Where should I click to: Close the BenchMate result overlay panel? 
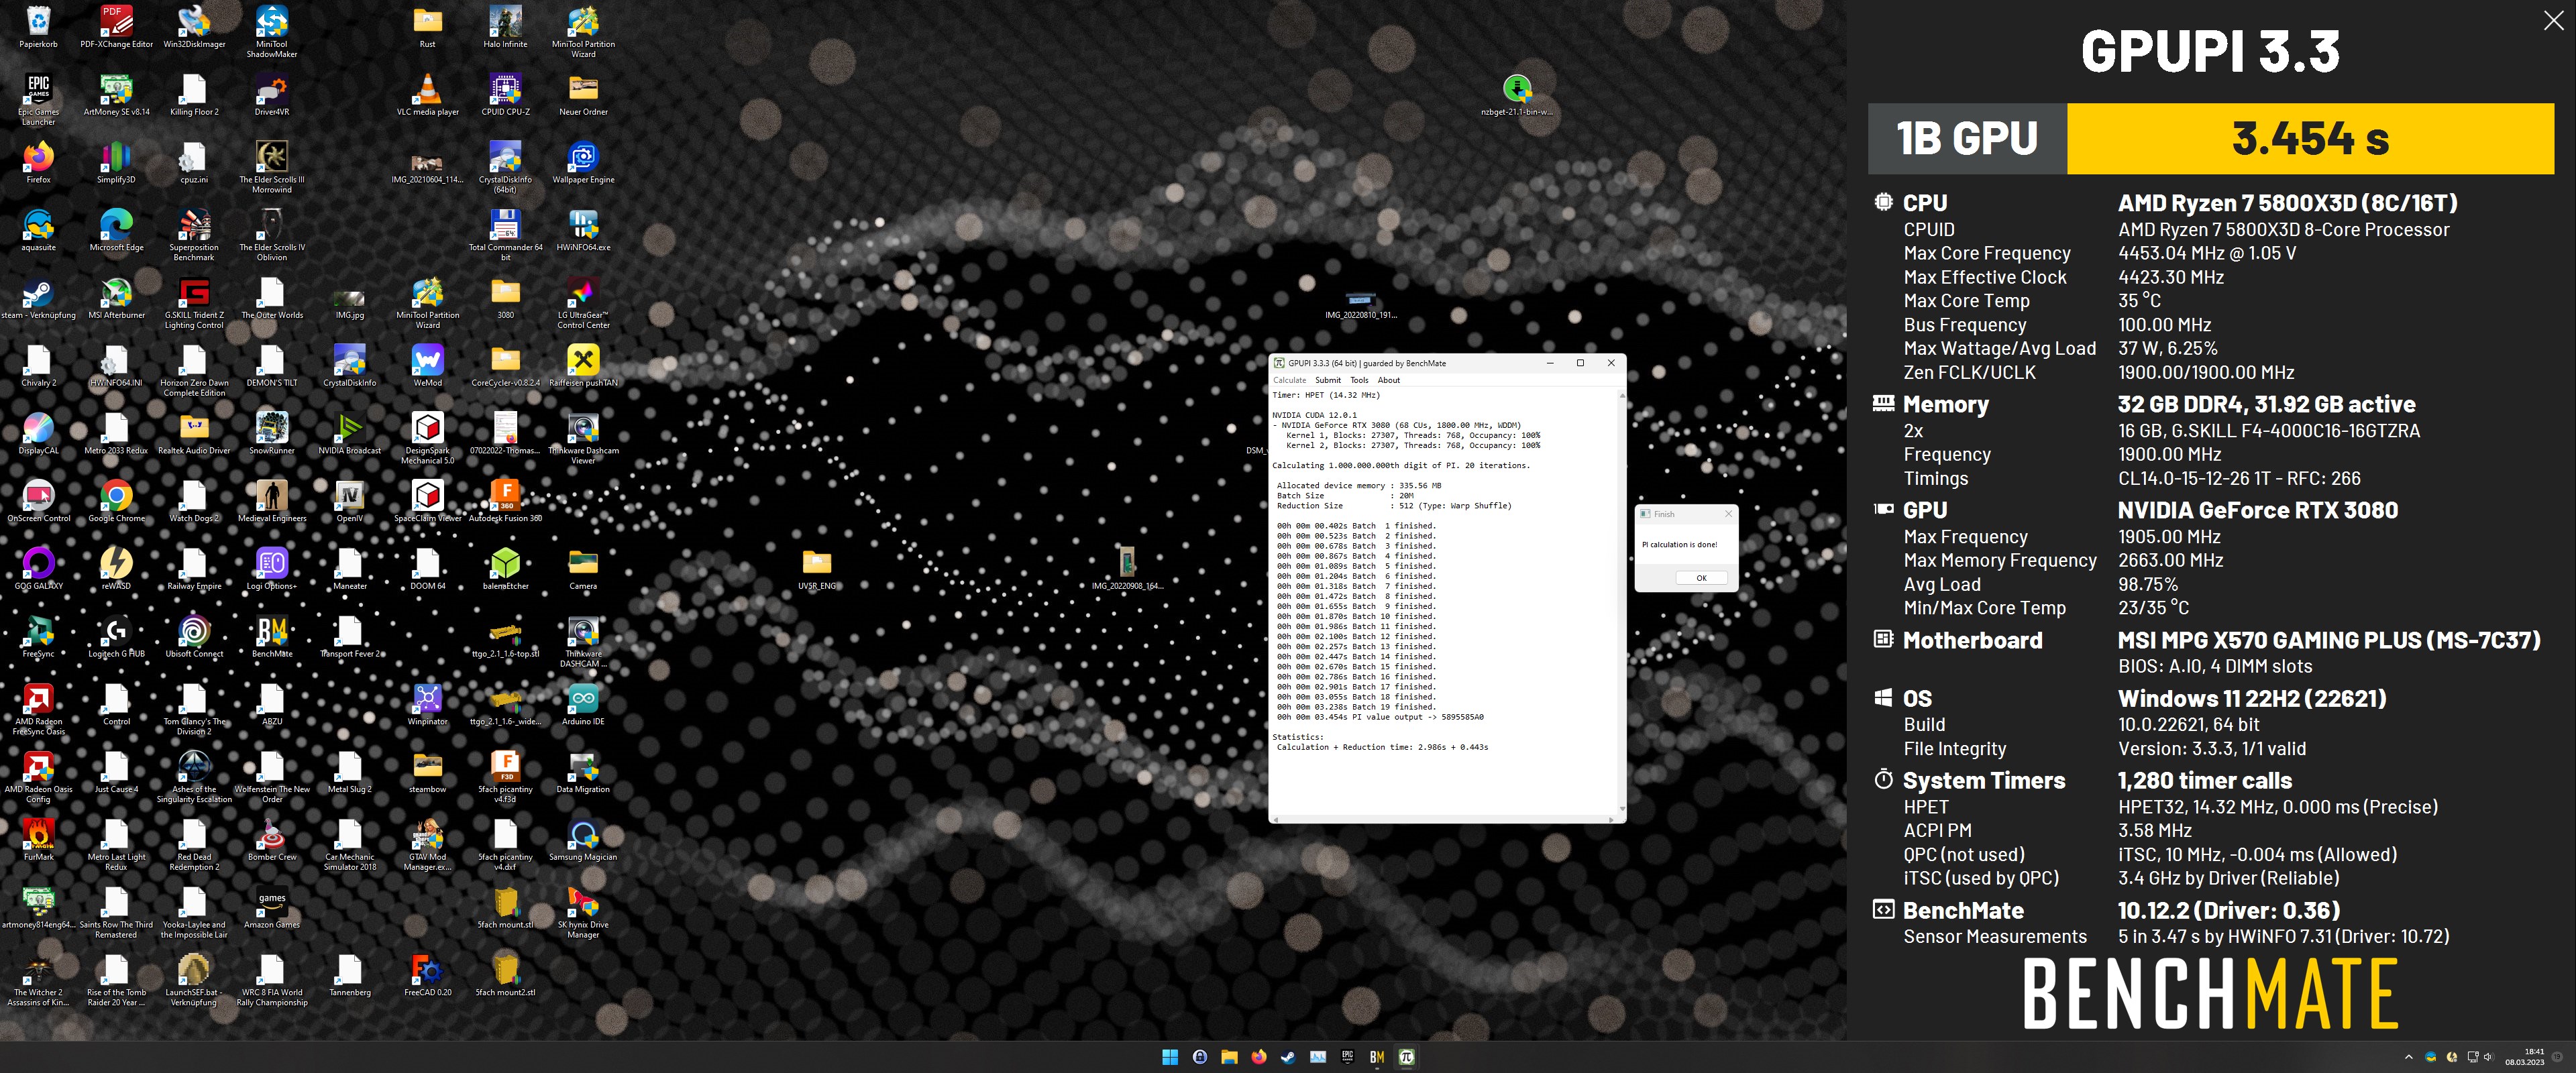pyautogui.click(x=2553, y=21)
